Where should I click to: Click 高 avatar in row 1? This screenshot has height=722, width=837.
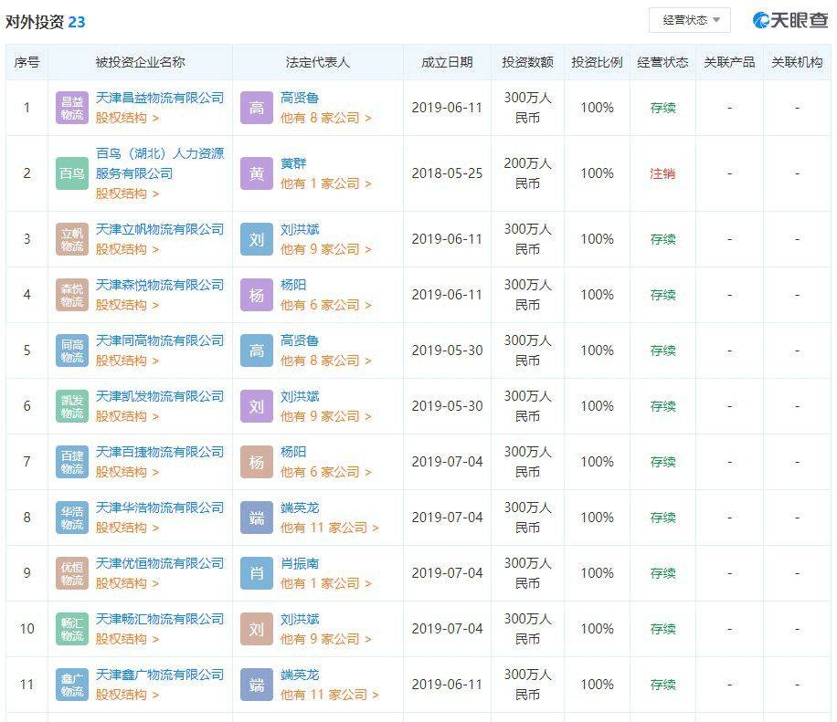(257, 108)
